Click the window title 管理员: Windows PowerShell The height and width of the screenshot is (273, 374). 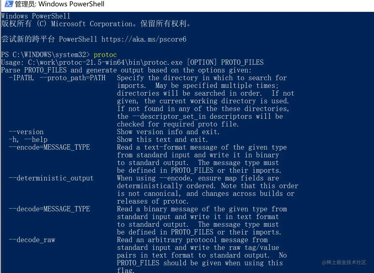coord(60,4)
